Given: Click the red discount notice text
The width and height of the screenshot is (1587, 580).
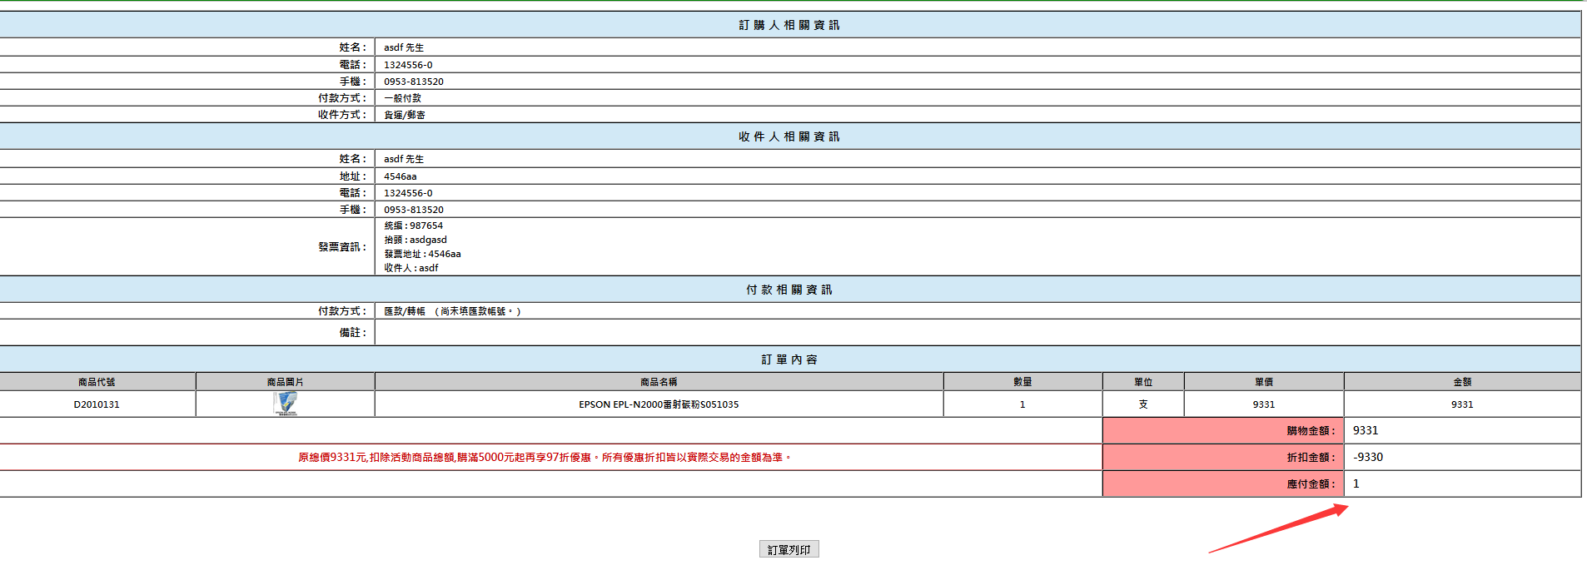Looking at the screenshot, I should point(545,457).
